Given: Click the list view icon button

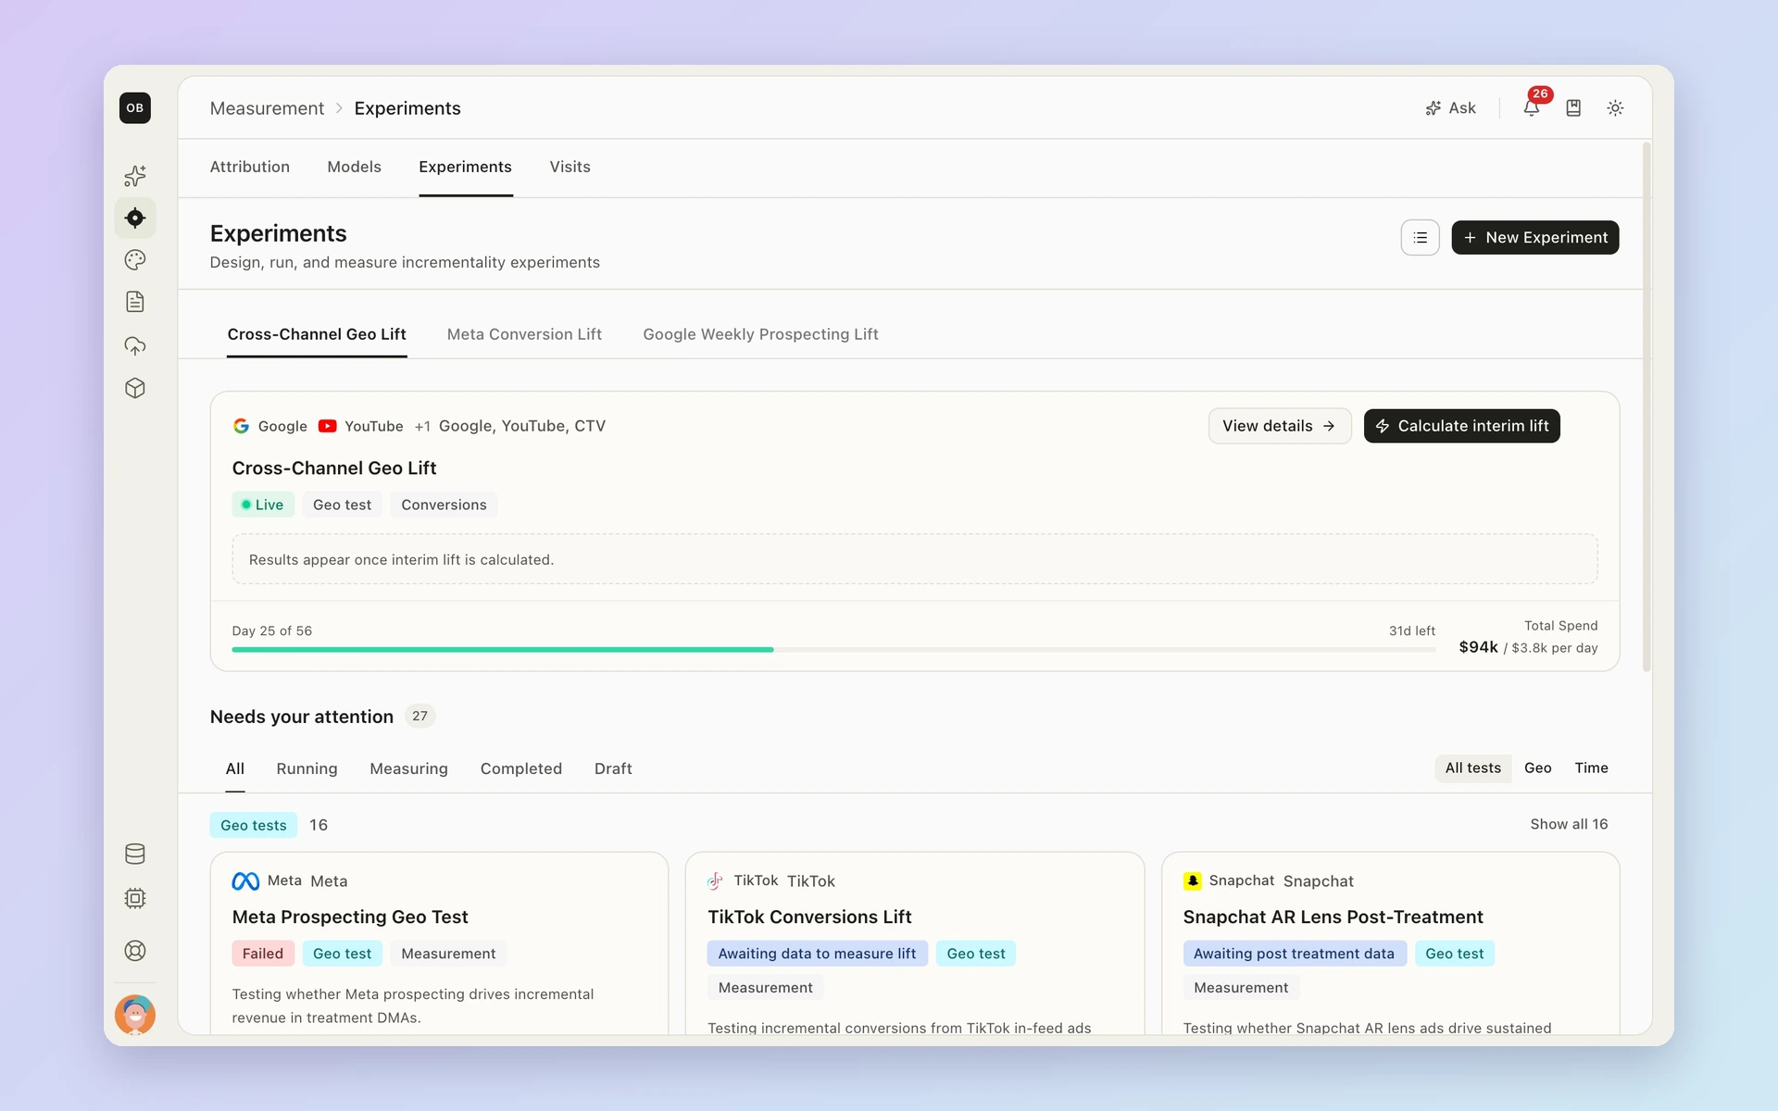Looking at the screenshot, I should [x=1420, y=238].
